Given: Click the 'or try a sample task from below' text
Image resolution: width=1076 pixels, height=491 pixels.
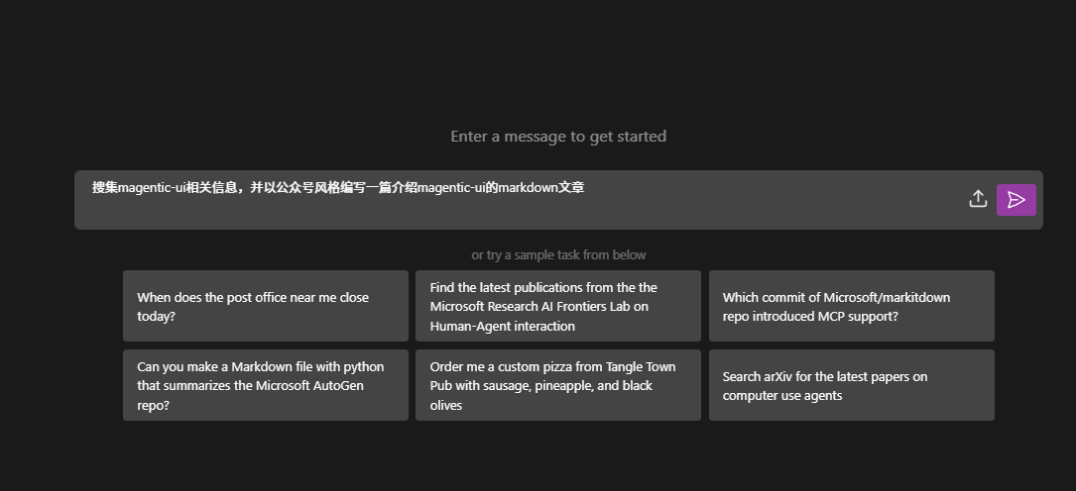Looking at the screenshot, I should tap(558, 254).
